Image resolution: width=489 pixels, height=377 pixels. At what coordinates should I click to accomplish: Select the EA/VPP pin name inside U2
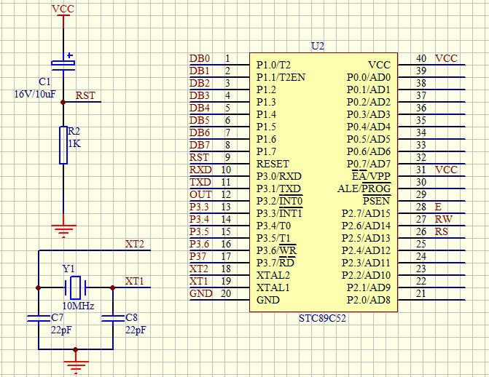coord(371,176)
